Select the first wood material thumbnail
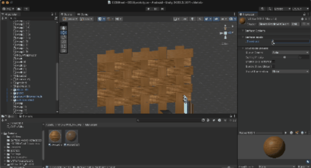Screen dimensions: 311x168 [x=55, y=136]
